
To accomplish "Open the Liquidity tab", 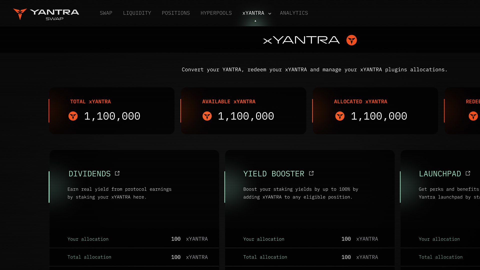I will [x=137, y=13].
